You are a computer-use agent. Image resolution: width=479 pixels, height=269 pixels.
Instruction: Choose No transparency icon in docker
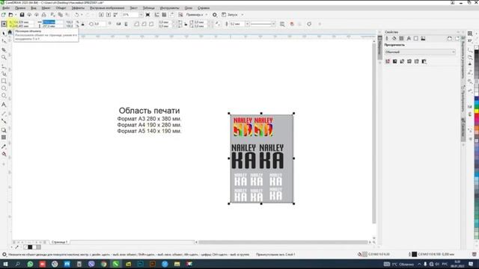click(388, 61)
